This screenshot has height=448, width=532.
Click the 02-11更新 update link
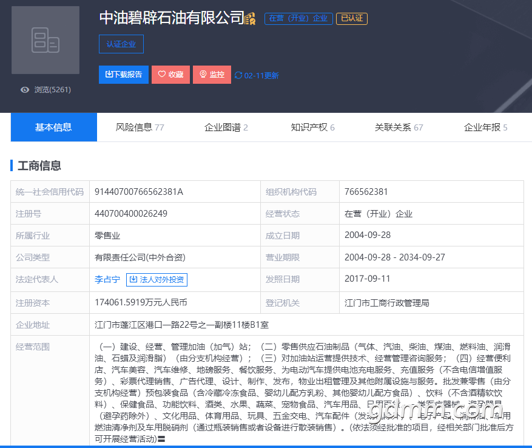261,75
